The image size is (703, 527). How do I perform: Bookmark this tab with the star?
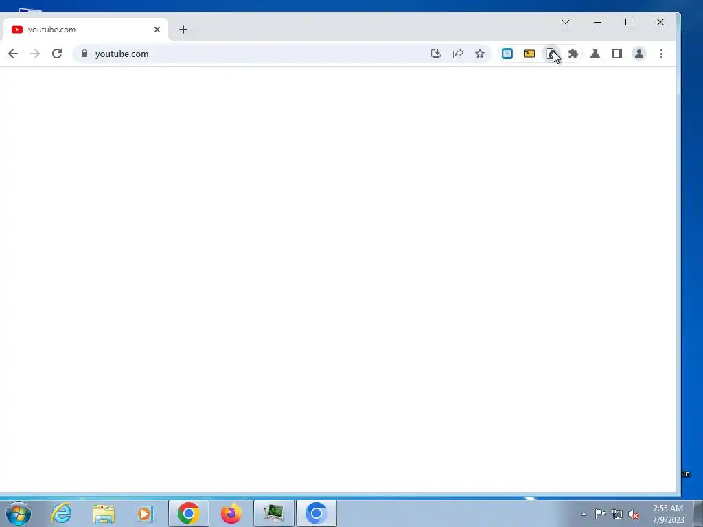(480, 54)
